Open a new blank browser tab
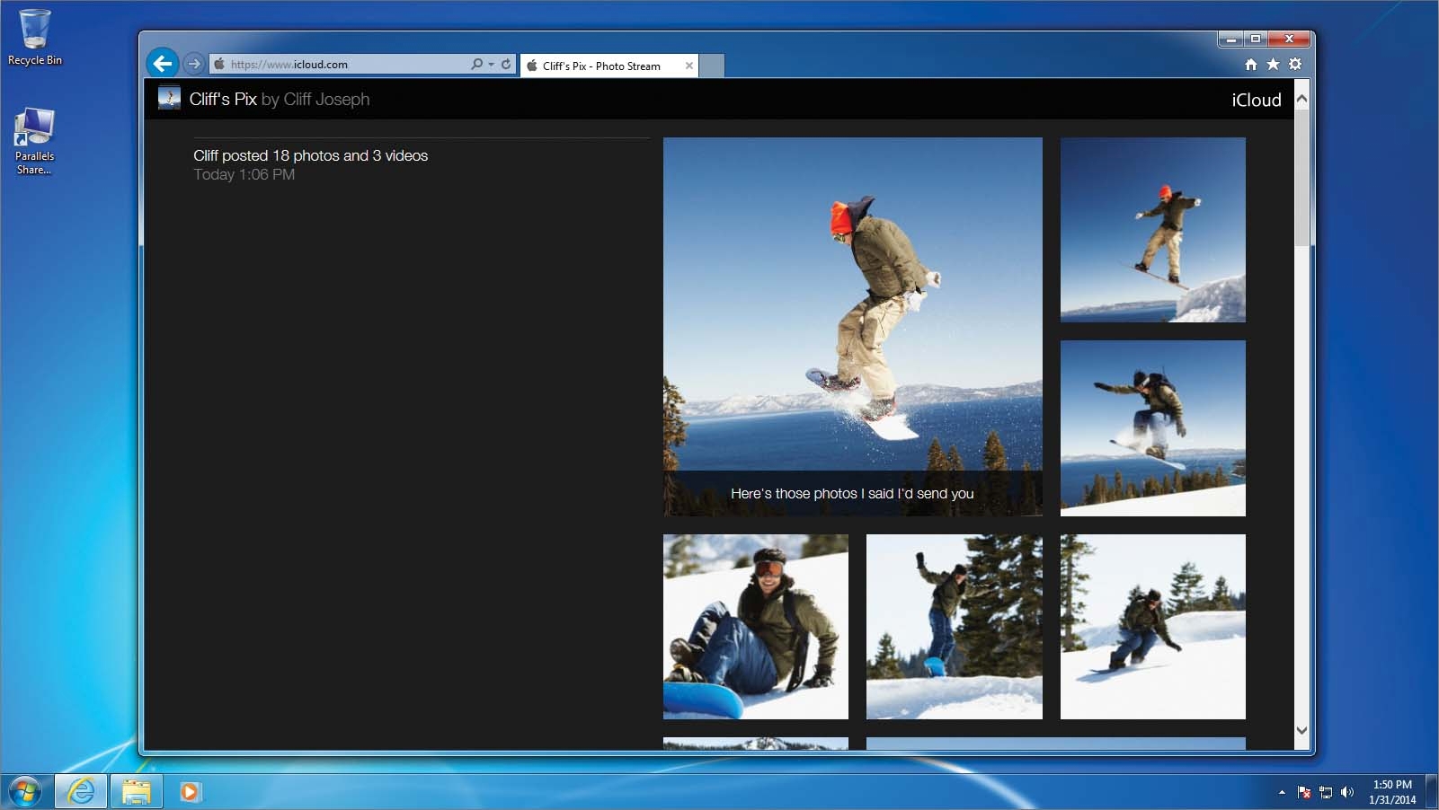 [x=712, y=66]
